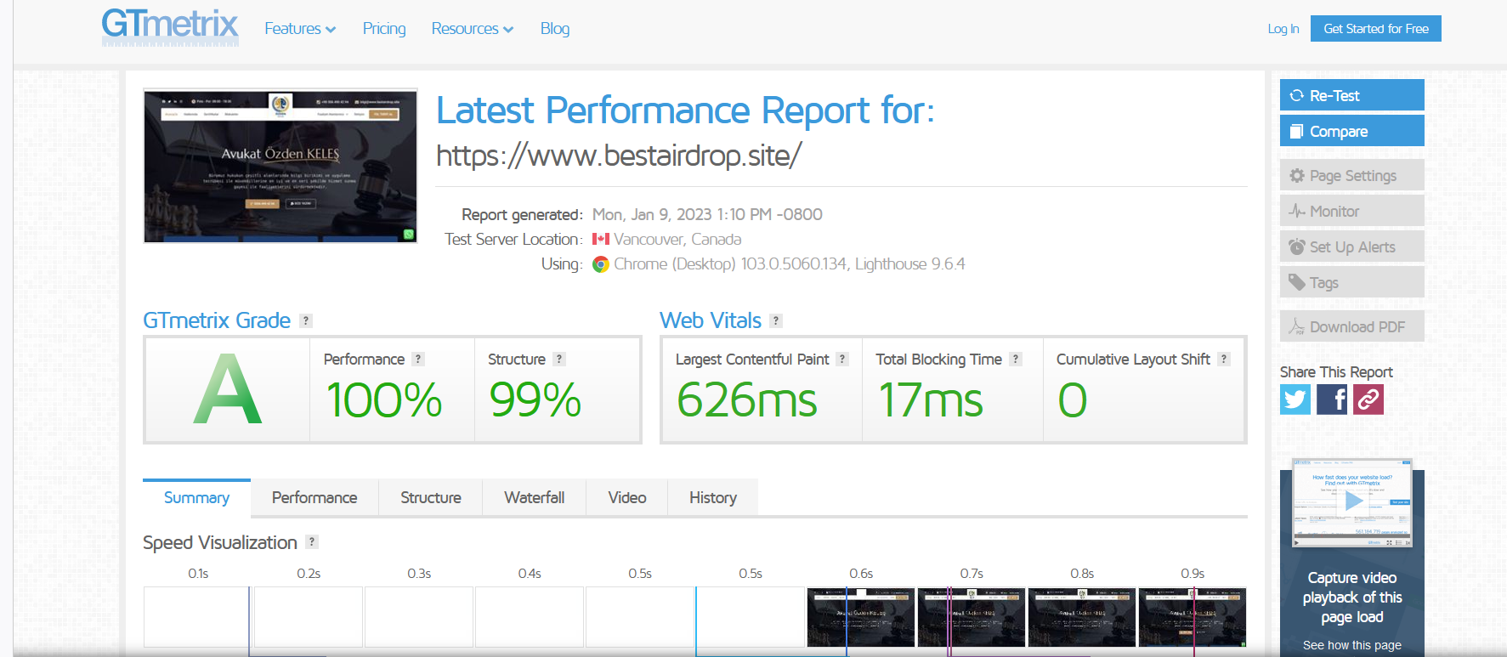Image resolution: width=1507 pixels, height=657 pixels.
Task: Expand the Resources dropdown menu
Action: (x=473, y=29)
